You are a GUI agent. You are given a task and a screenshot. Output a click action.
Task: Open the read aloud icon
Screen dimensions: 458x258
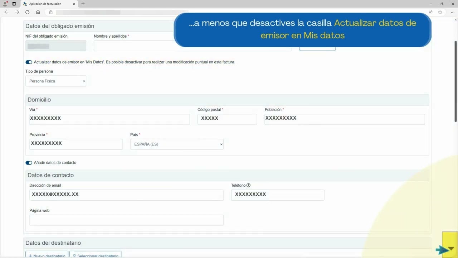430,12
